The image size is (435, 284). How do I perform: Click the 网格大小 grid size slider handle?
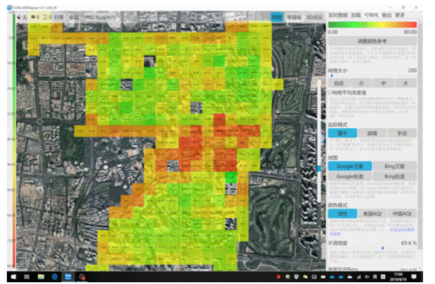332,76
